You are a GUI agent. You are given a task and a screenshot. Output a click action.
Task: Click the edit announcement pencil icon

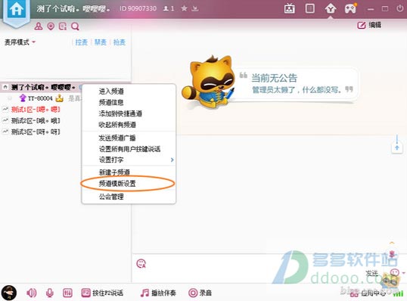(x=362, y=25)
